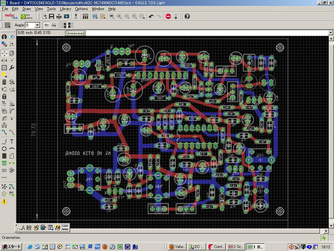Open the Library menu
This screenshot has width=334, height=251.
point(65,9)
